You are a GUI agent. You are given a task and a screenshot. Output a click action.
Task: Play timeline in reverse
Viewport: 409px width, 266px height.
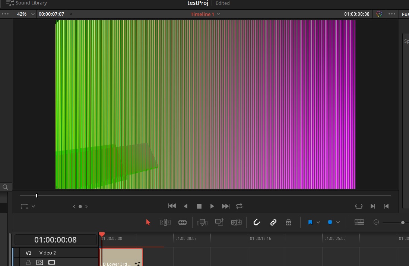(186, 206)
